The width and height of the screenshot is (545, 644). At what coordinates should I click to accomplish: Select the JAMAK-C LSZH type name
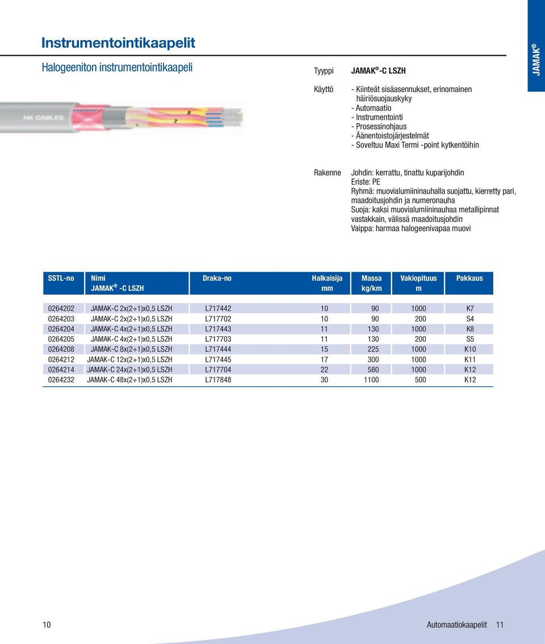click(x=378, y=70)
